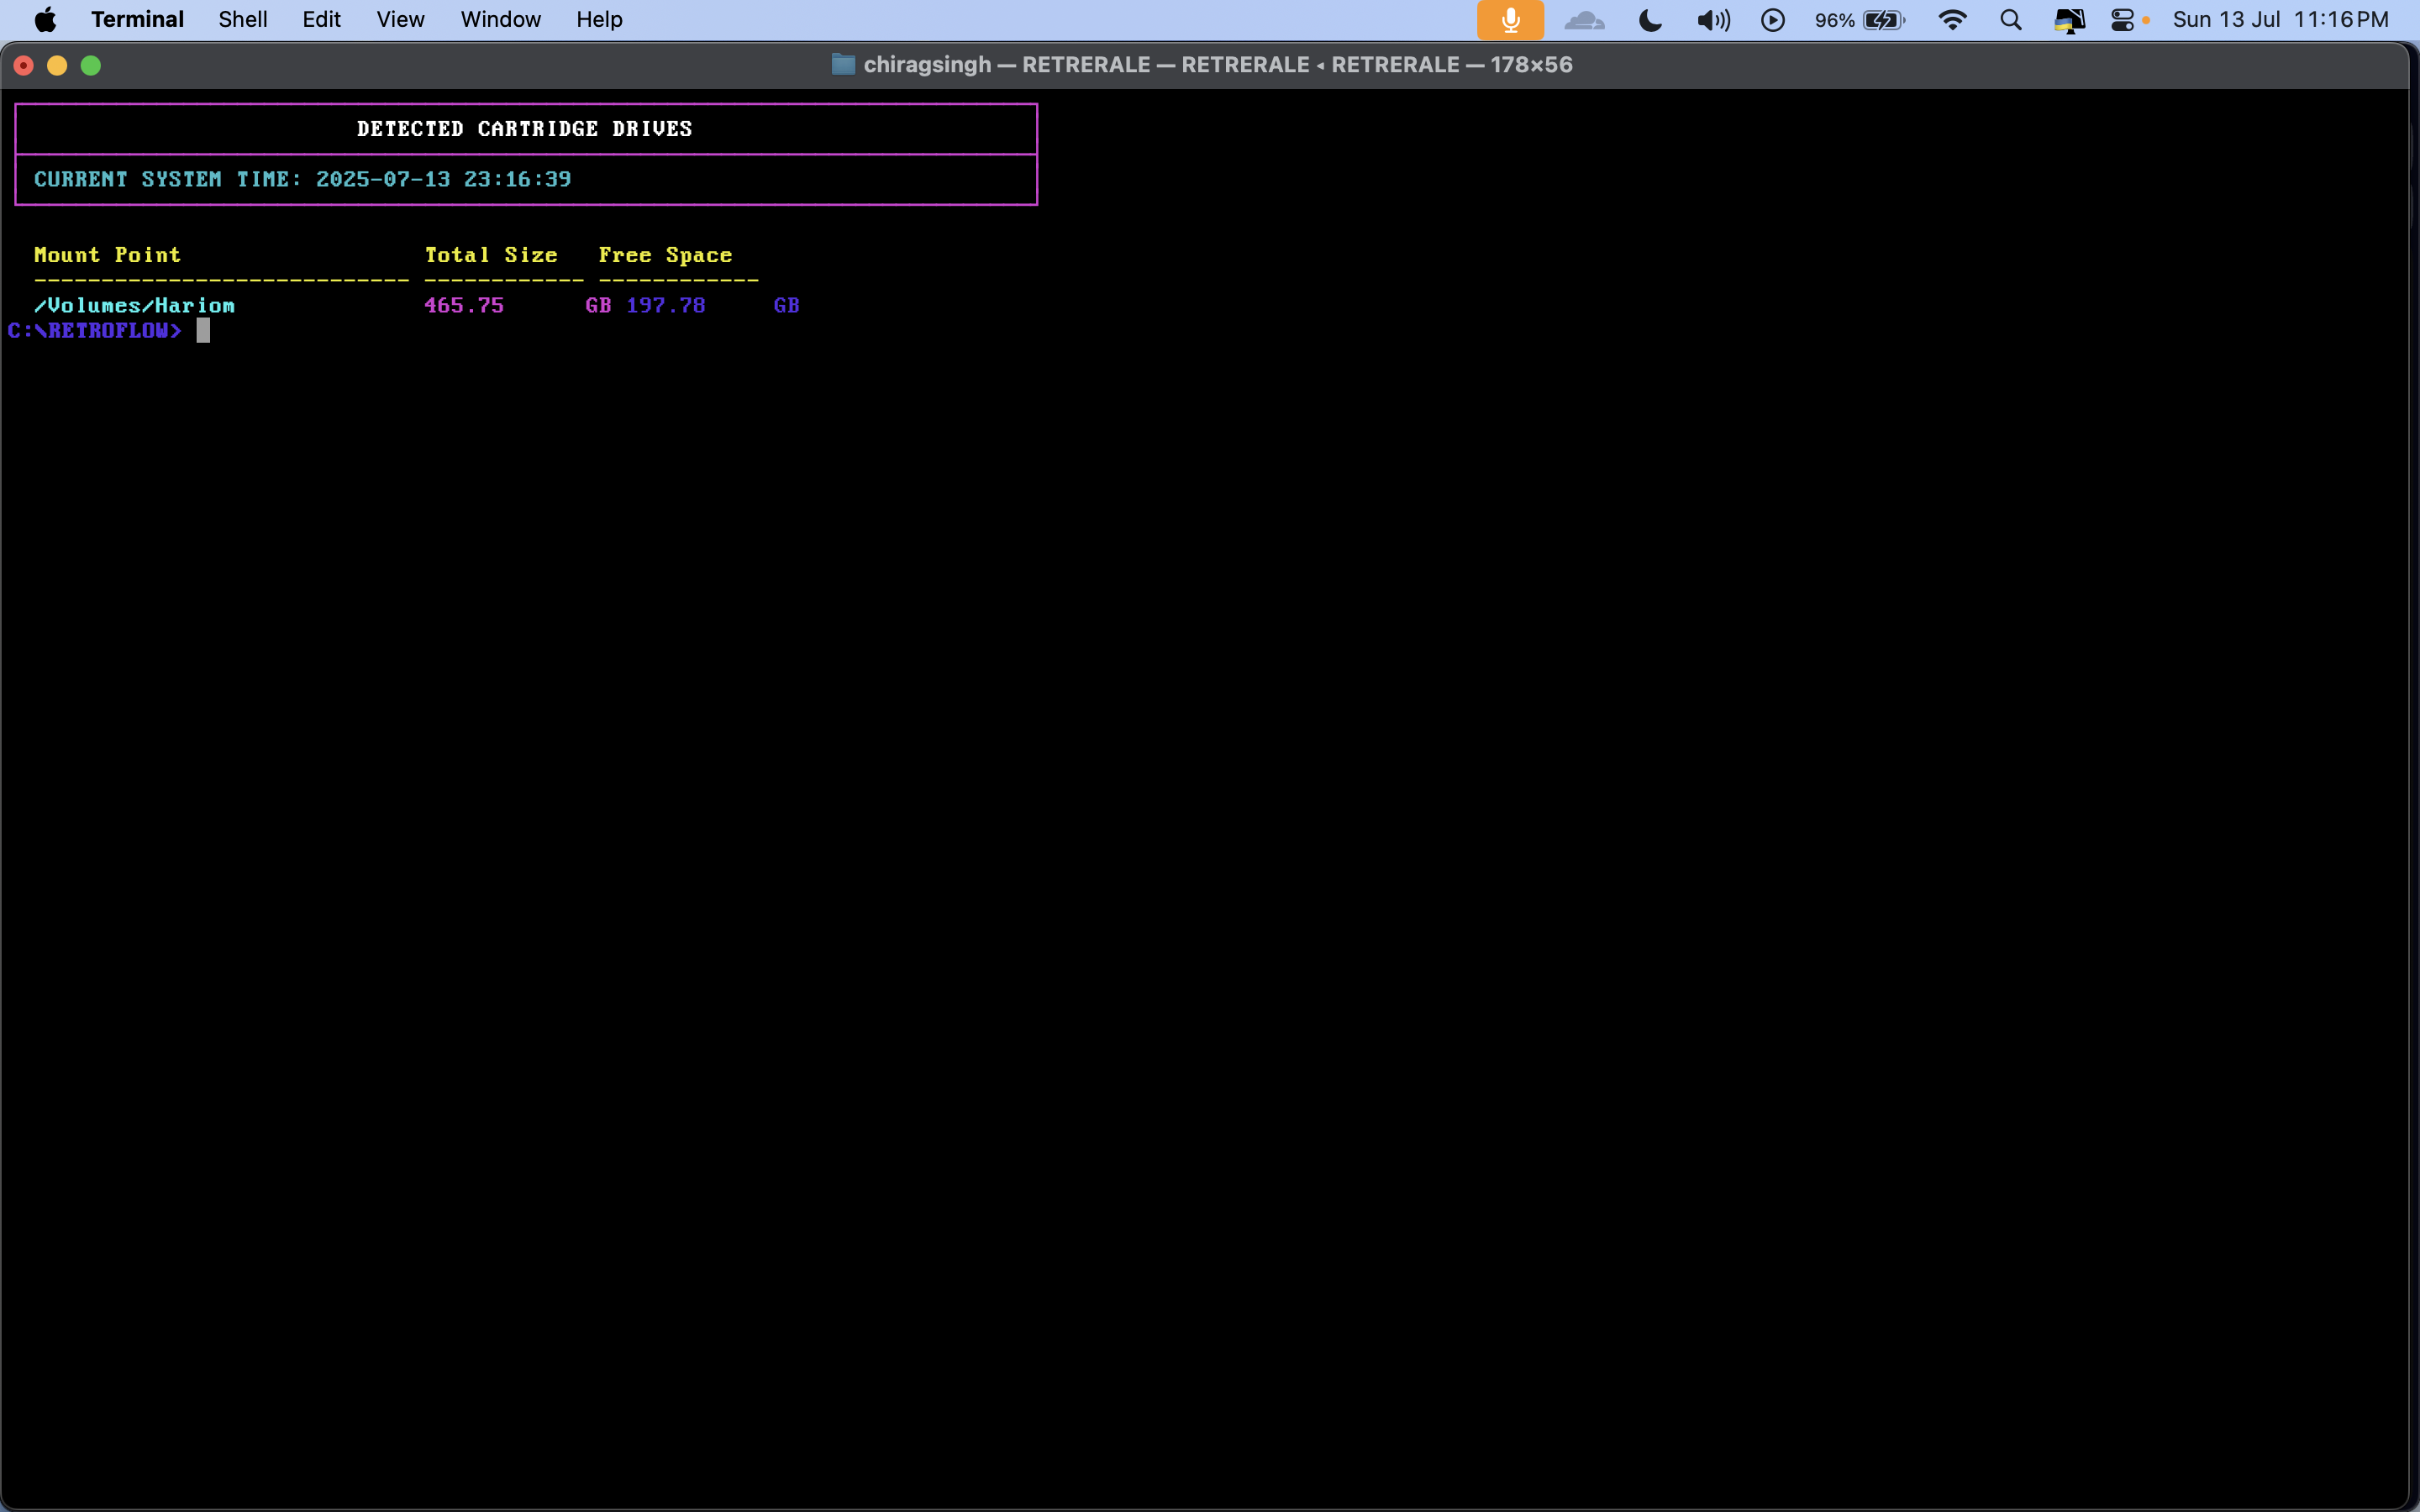Screen dimensions: 2420x1512
Task: Open Control Center toggles icon
Action: click(2122, 20)
